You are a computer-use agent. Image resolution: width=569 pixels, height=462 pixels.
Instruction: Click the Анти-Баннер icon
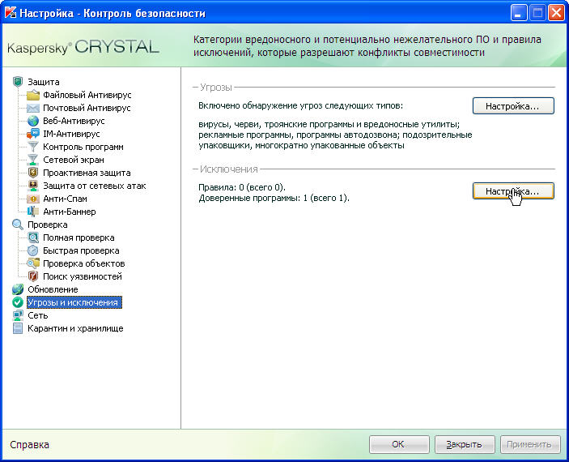point(33,212)
